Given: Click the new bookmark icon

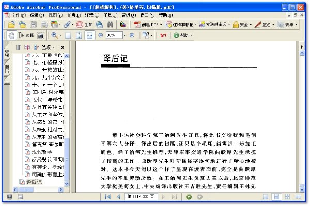Looking at the screenshot, I should (27, 47).
